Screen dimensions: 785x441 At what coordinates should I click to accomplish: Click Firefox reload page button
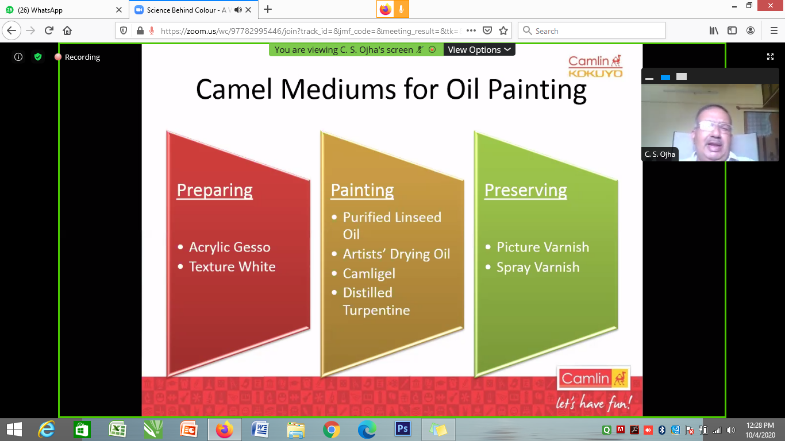coord(49,31)
